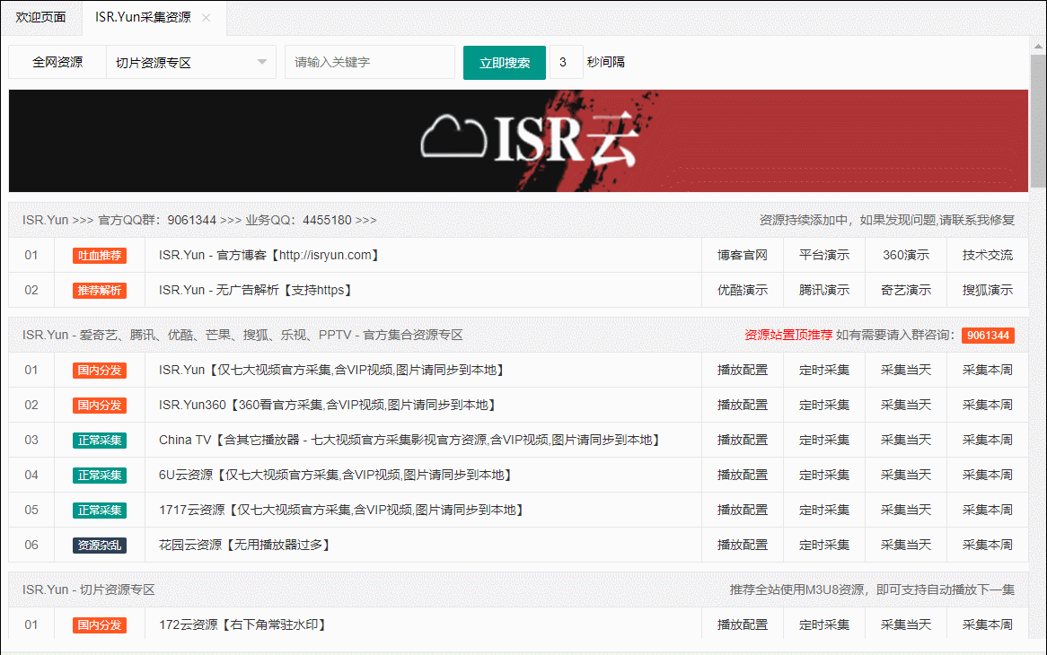Open the 360演示 link

[x=905, y=256]
